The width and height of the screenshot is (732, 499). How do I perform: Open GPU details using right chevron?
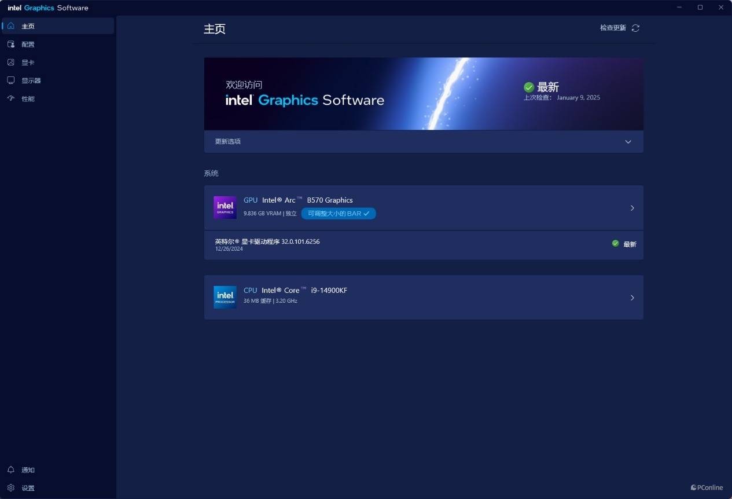[x=632, y=208]
